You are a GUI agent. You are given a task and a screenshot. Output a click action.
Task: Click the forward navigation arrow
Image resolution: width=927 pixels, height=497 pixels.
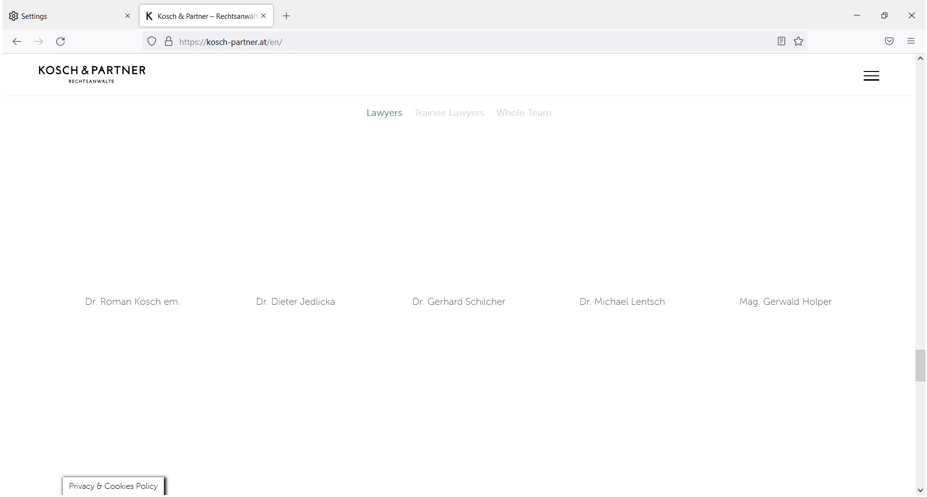(x=39, y=42)
